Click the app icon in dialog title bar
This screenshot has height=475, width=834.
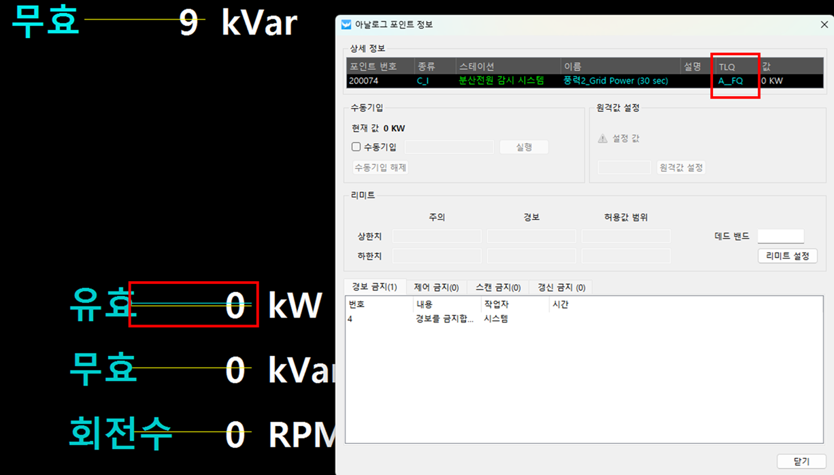point(346,24)
